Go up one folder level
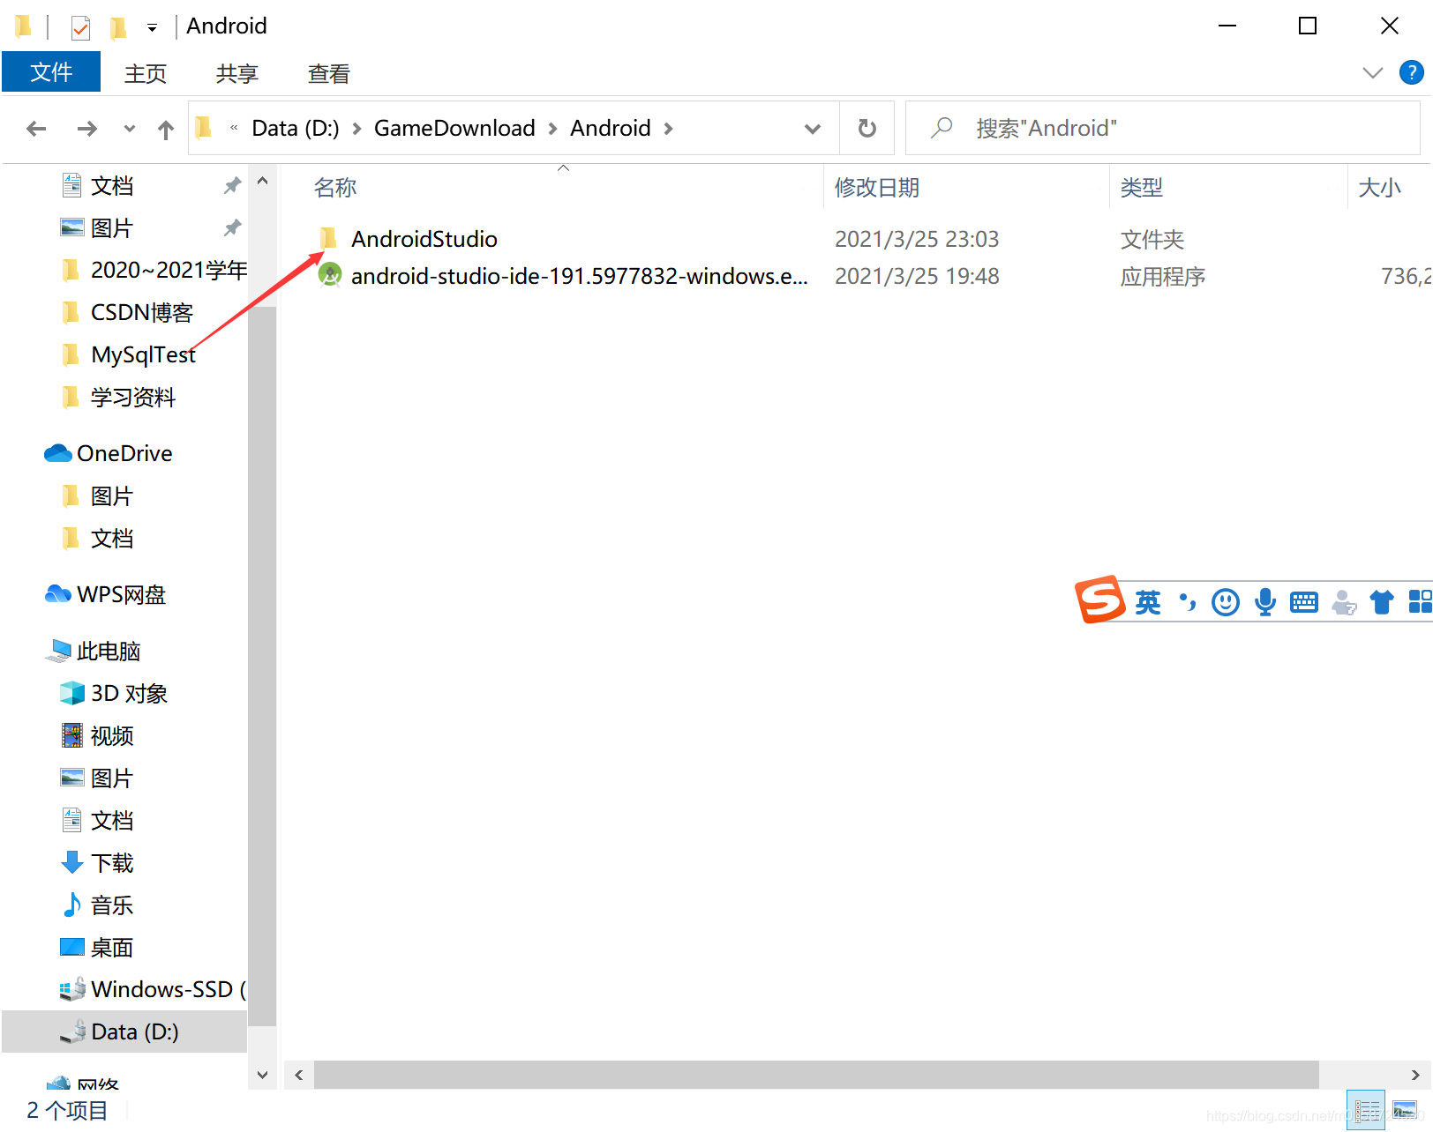The height and width of the screenshot is (1132, 1433). pyautogui.click(x=165, y=130)
